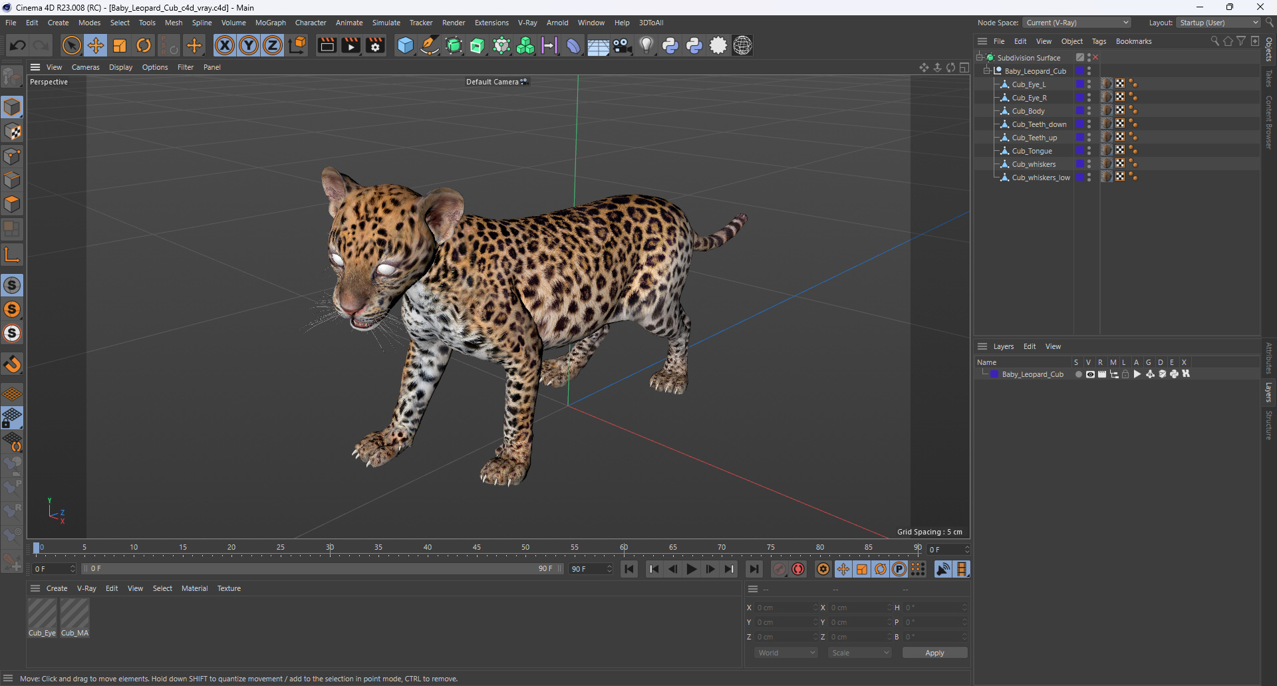Click the Play Forwards button

(692, 569)
